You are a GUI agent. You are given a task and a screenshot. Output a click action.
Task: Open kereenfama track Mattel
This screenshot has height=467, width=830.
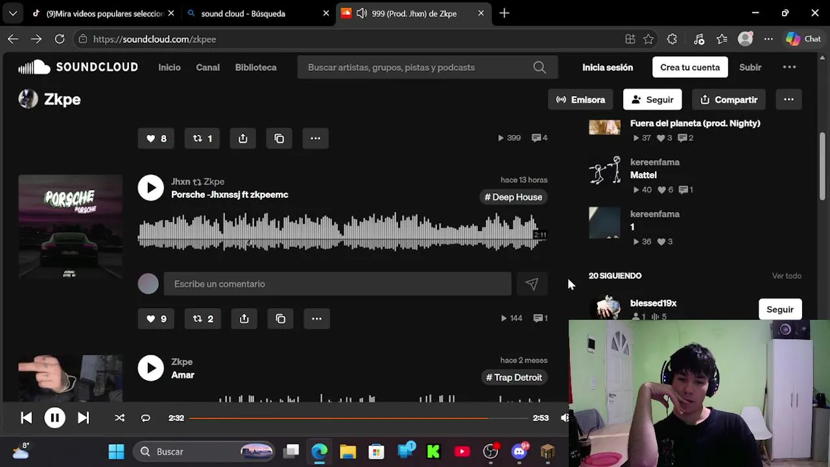pos(643,175)
